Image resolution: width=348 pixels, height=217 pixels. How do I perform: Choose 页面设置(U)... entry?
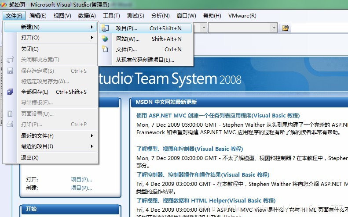(x=51, y=114)
